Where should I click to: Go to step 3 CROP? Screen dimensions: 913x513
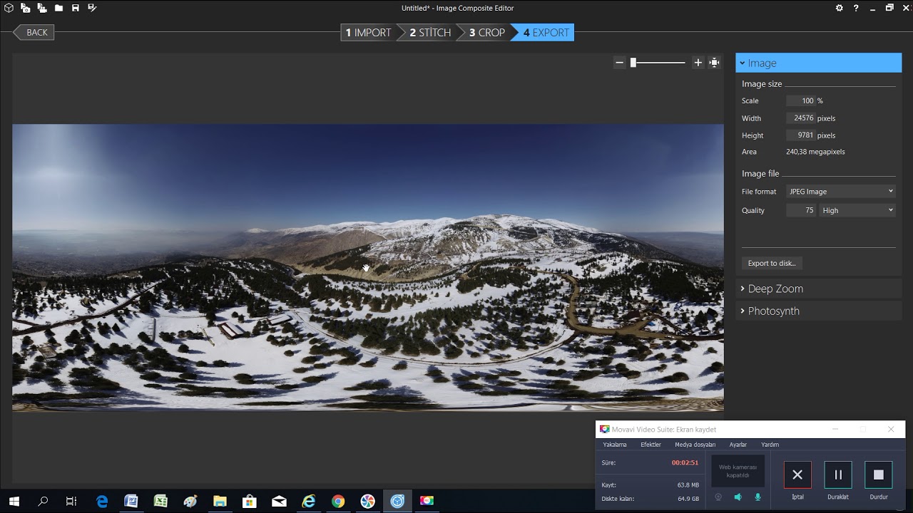[x=487, y=33]
